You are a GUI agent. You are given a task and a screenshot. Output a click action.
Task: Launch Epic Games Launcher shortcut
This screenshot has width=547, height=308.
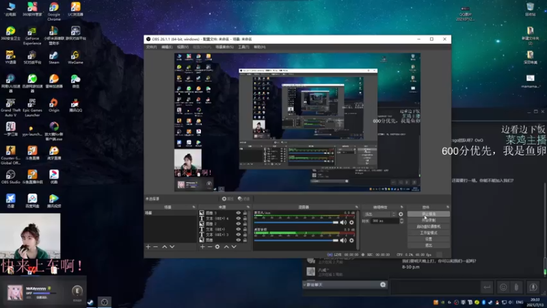point(32,107)
